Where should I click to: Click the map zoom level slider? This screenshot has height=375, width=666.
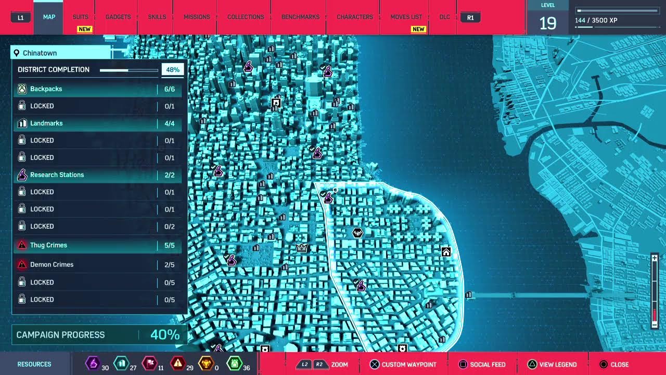[655, 292]
